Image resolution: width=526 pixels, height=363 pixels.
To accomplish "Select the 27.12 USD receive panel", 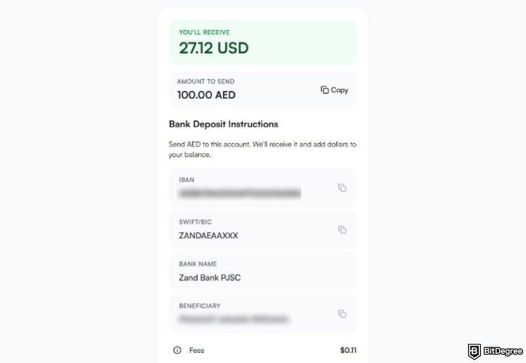I will (263, 42).
